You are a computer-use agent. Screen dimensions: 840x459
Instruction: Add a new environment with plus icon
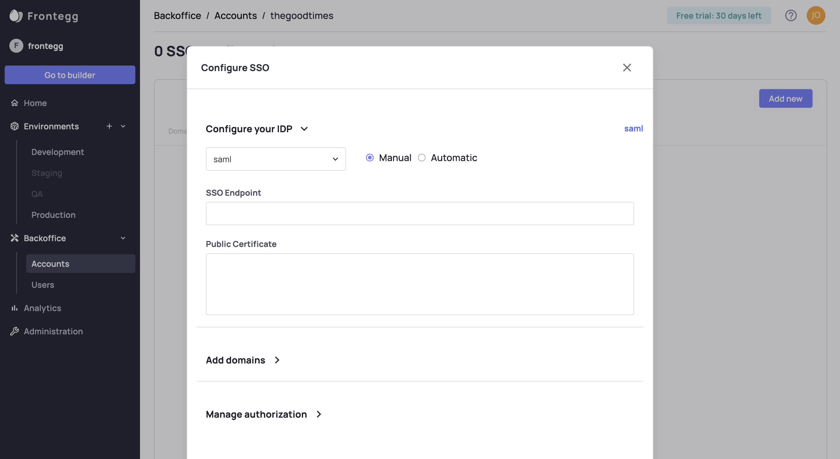coord(109,126)
